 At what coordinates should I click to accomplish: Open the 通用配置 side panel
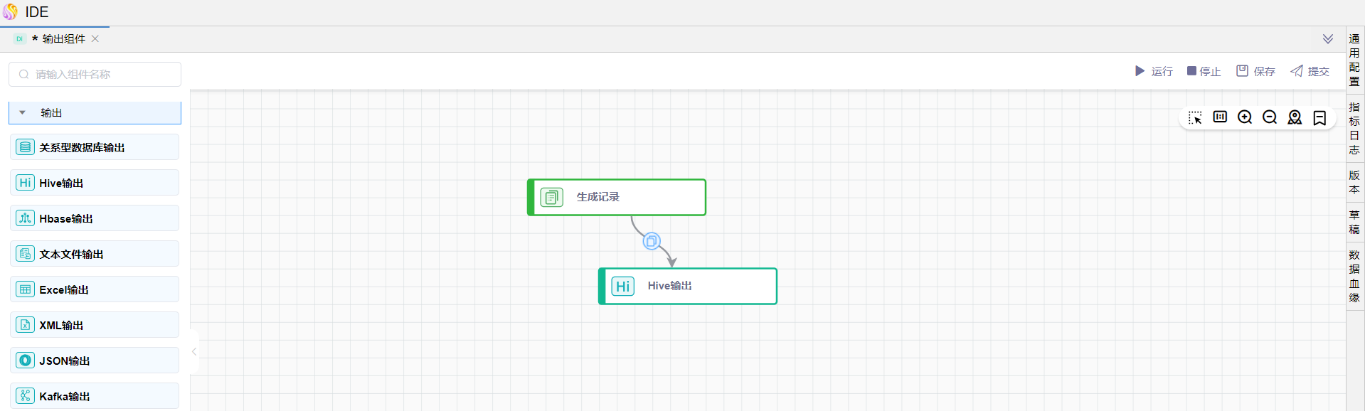click(1354, 60)
